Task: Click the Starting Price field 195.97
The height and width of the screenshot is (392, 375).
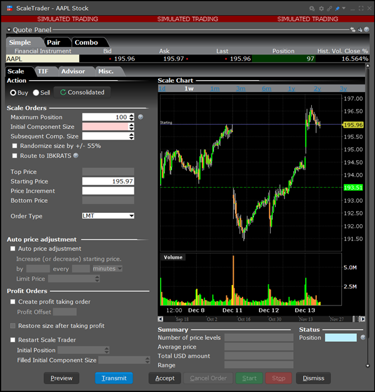Action: tap(108, 181)
